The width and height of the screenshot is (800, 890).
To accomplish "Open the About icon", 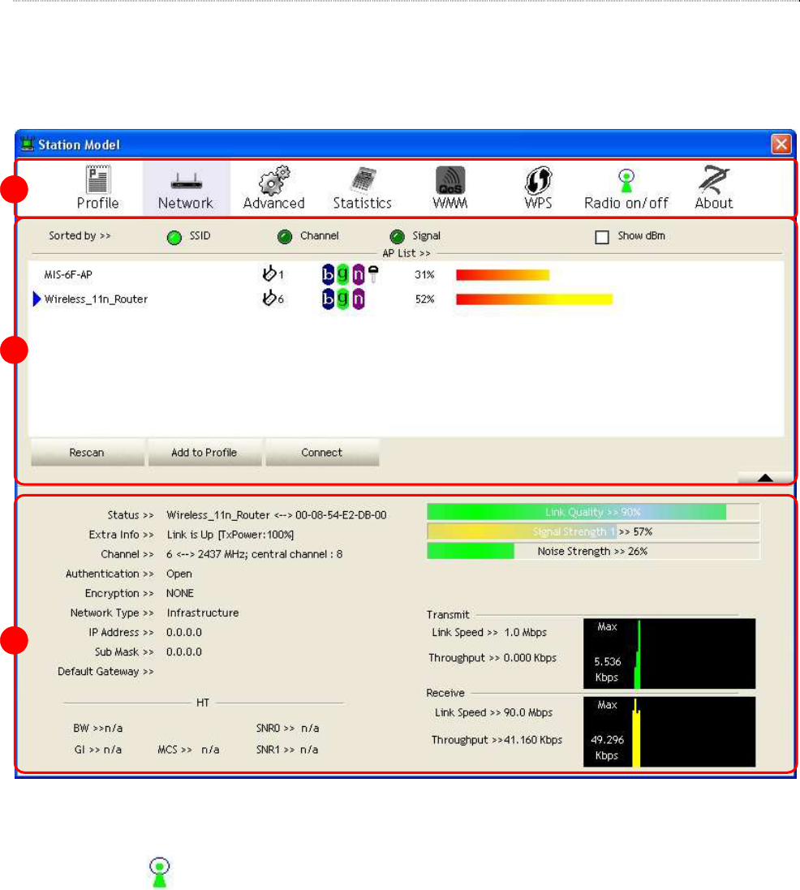I will click(x=714, y=180).
